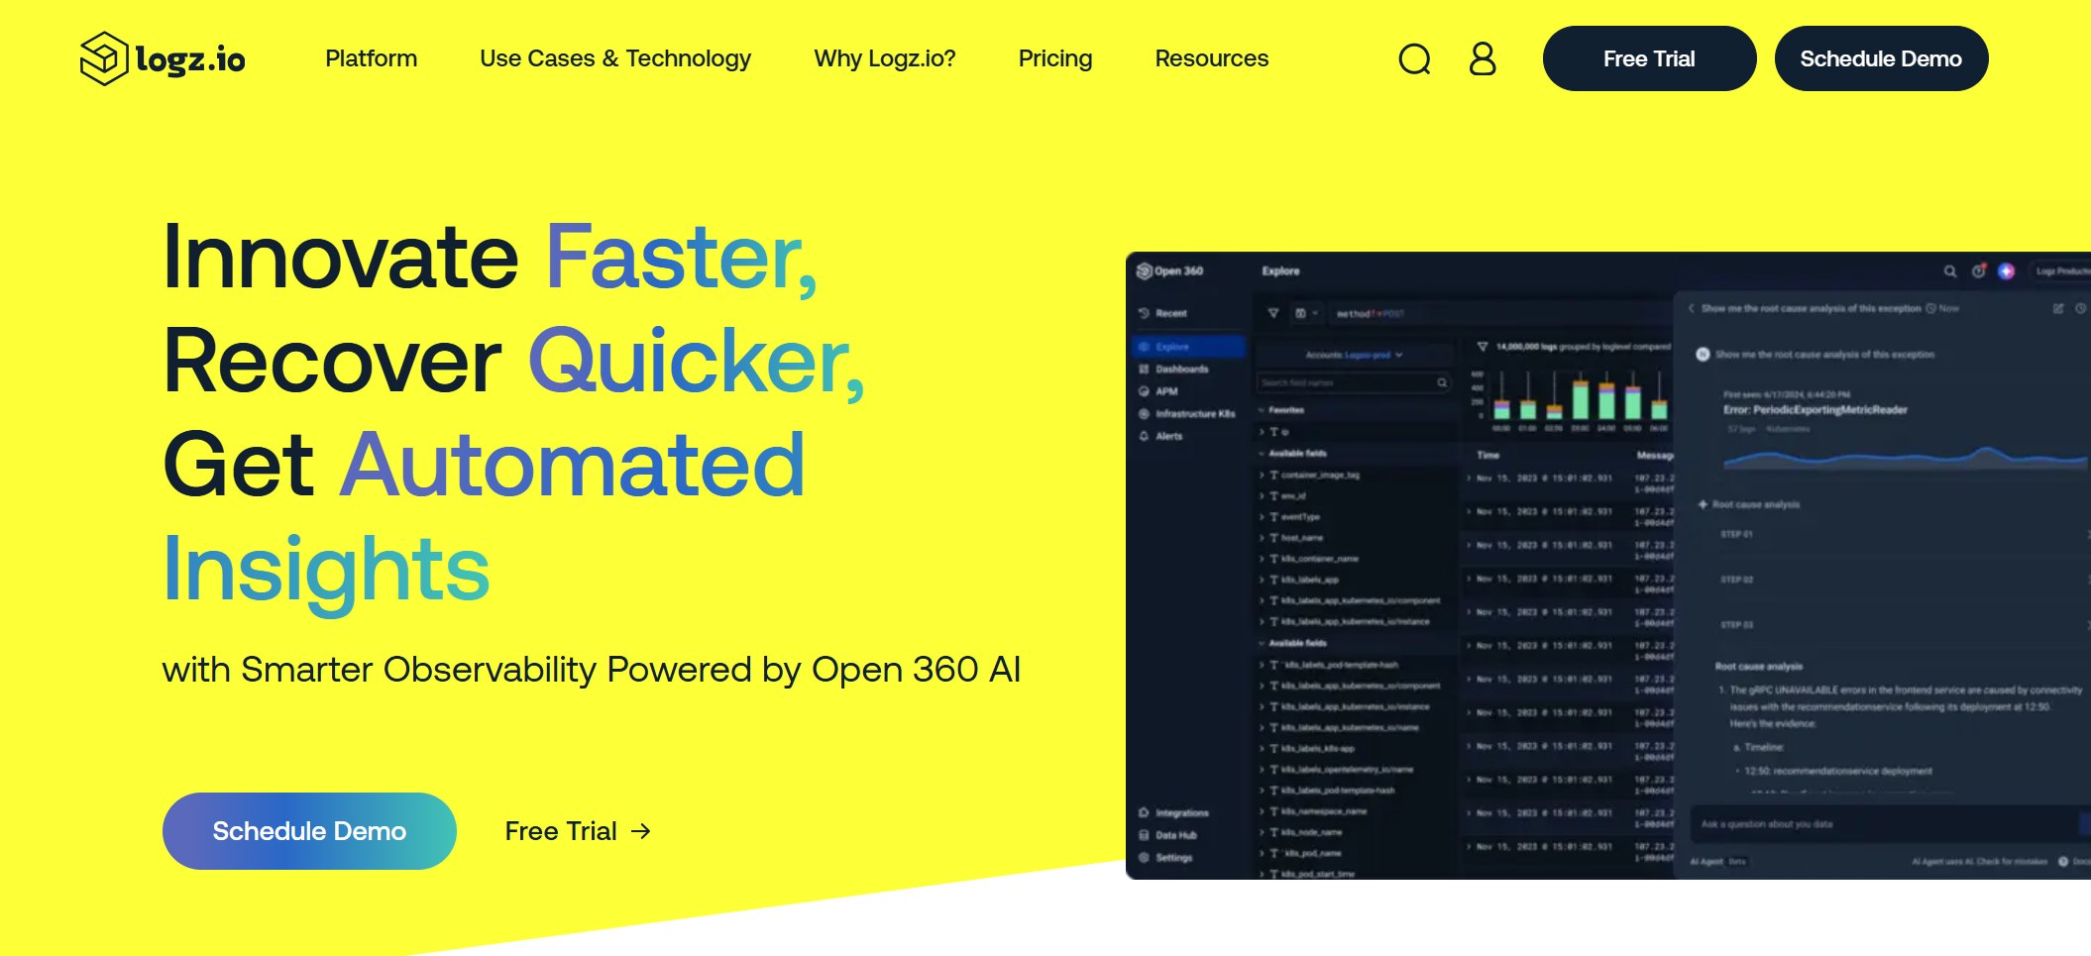Viewport: 2091px width, 956px height.
Task: Click Explore in dashboard sidebar
Action: [x=1171, y=347]
